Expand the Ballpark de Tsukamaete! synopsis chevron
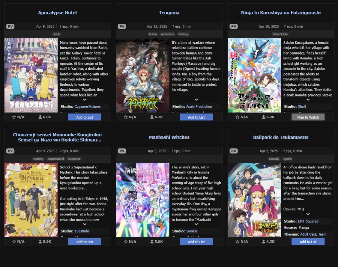The image size is (338, 267). (308, 214)
